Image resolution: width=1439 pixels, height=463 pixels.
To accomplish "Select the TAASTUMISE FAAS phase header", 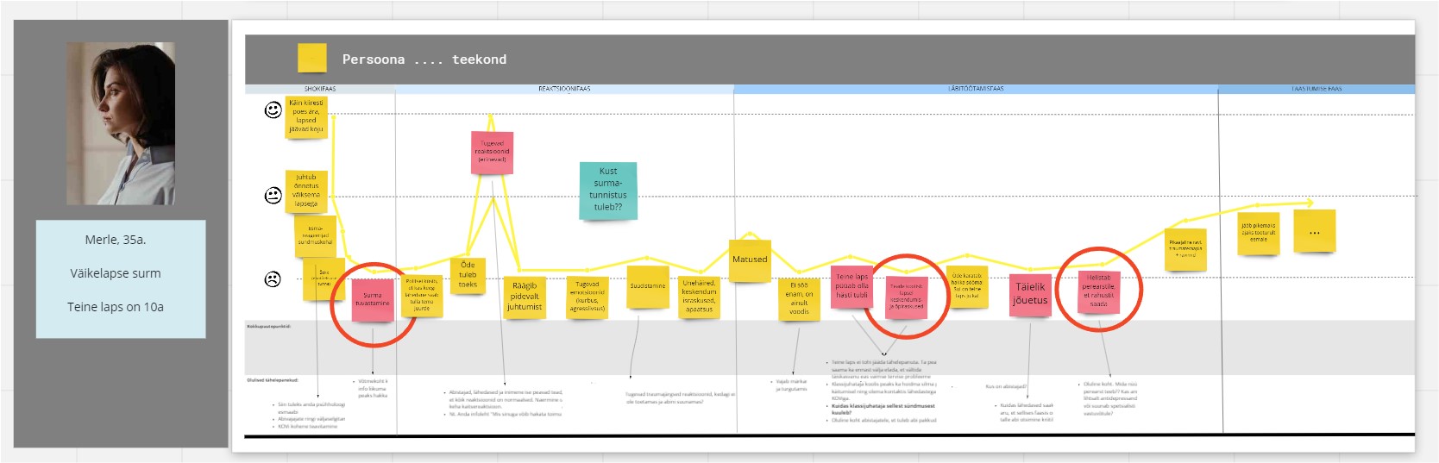I will (1316, 89).
